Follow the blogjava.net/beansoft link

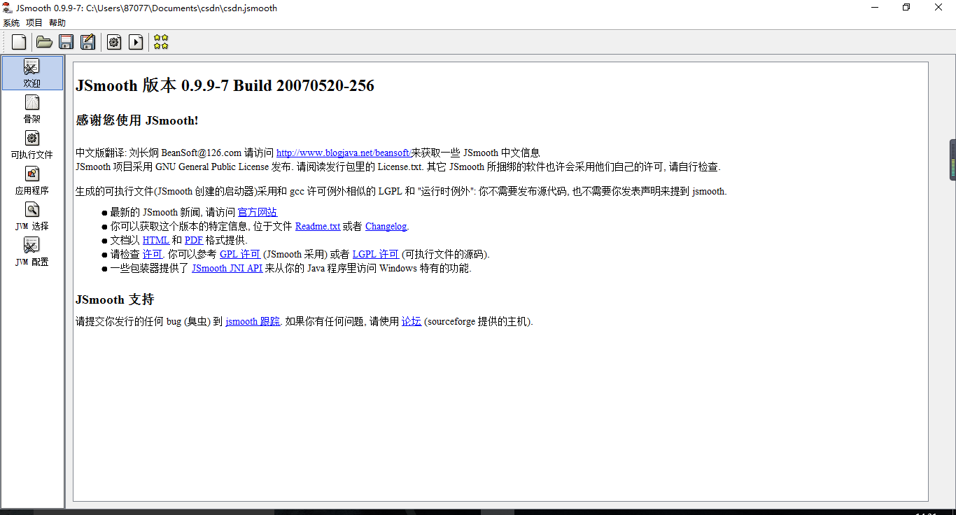pyautogui.click(x=344, y=153)
